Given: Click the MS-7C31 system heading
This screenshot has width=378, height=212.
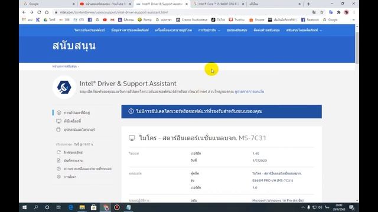Looking at the screenshot, I should 203,138.
